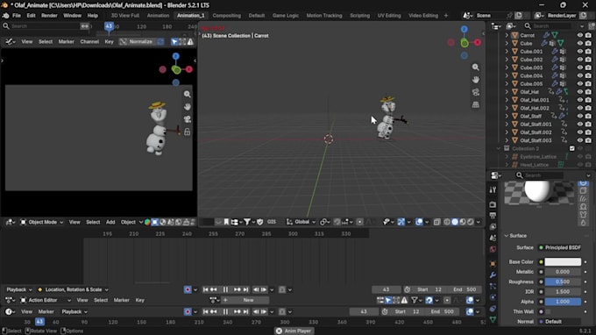
Task: Hide the Olaf_Staff.003 object in the viewport
Action: coord(579,140)
